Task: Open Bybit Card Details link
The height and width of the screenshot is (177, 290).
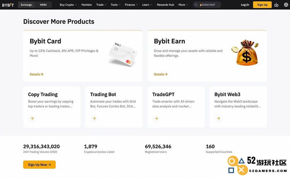Action: pyautogui.click(x=36, y=74)
